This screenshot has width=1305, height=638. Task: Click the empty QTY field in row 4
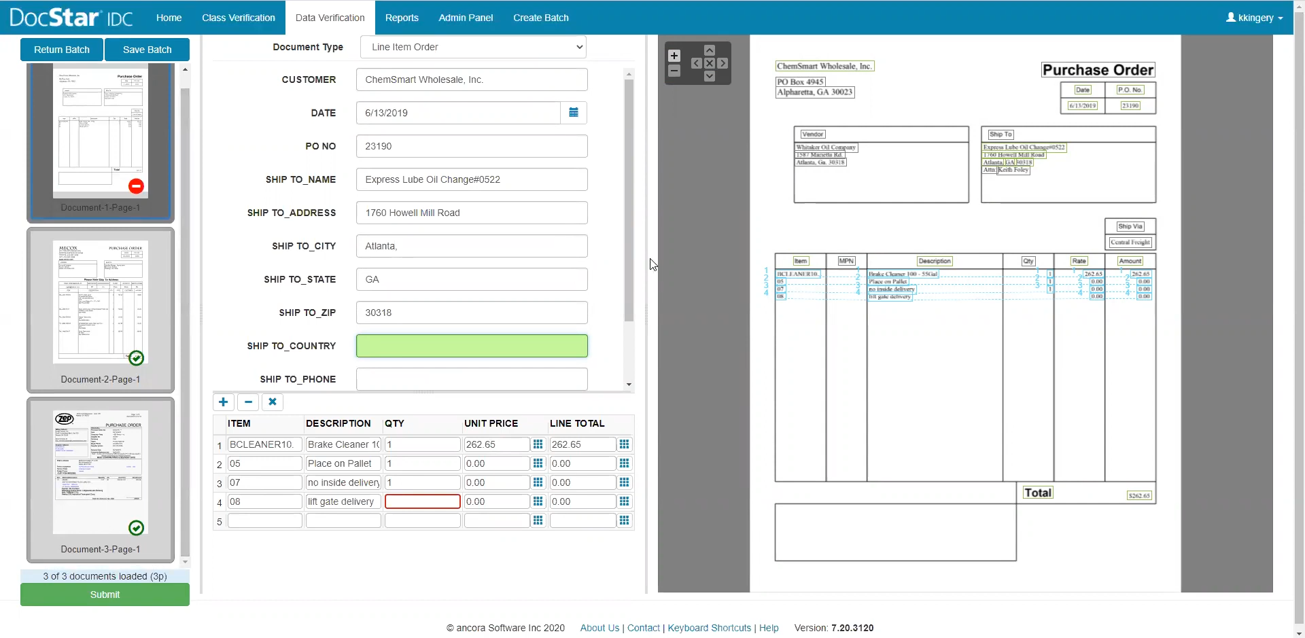click(422, 501)
